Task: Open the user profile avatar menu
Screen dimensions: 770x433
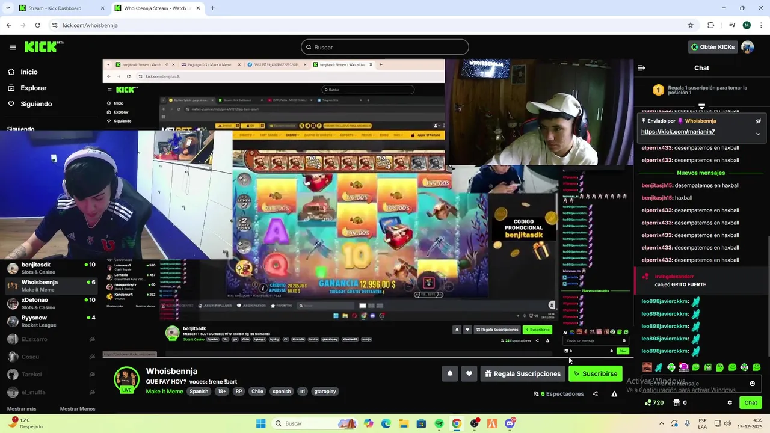Action: [x=748, y=47]
